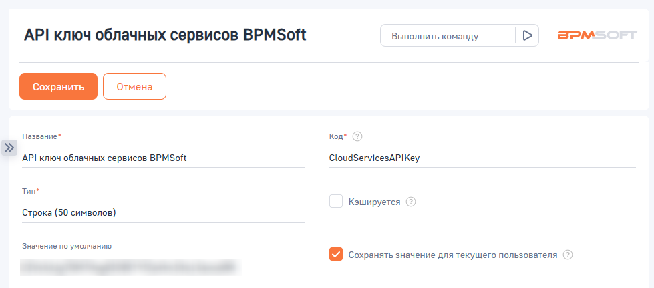Image resolution: width=654 pixels, height=288 pixels.
Task: Expand the collapsed side panel with the double chevron
Action: [x=9, y=147]
